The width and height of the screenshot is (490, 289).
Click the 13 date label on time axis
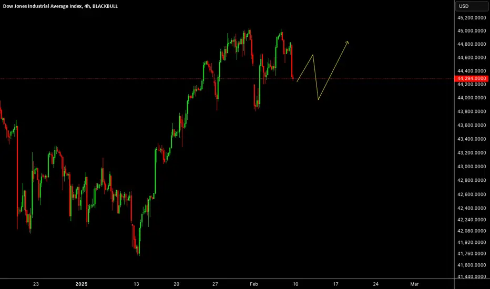click(136, 284)
